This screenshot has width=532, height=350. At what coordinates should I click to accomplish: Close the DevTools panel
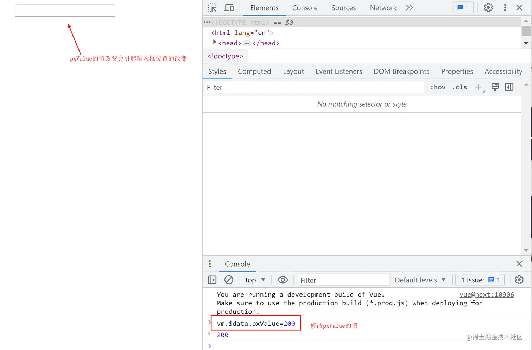pyautogui.click(x=519, y=8)
